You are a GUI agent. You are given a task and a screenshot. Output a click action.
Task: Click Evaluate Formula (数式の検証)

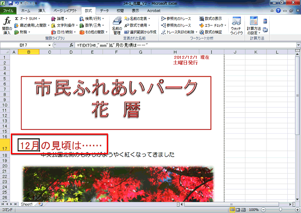[x=211, y=32]
